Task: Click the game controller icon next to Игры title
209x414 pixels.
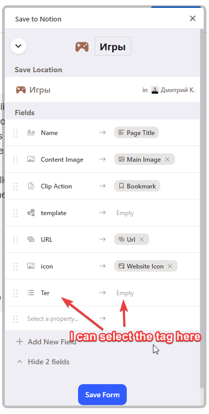Action: (x=82, y=47)
